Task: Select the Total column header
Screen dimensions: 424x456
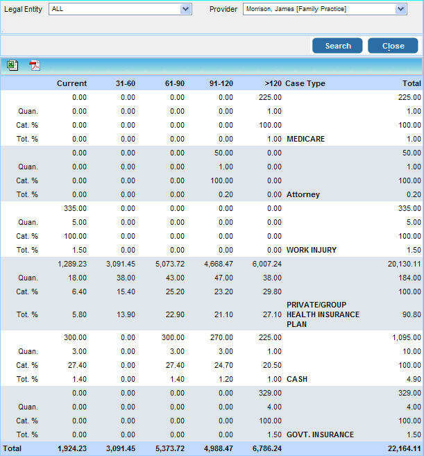Action: pyautogui.click(x=412, y=83)
